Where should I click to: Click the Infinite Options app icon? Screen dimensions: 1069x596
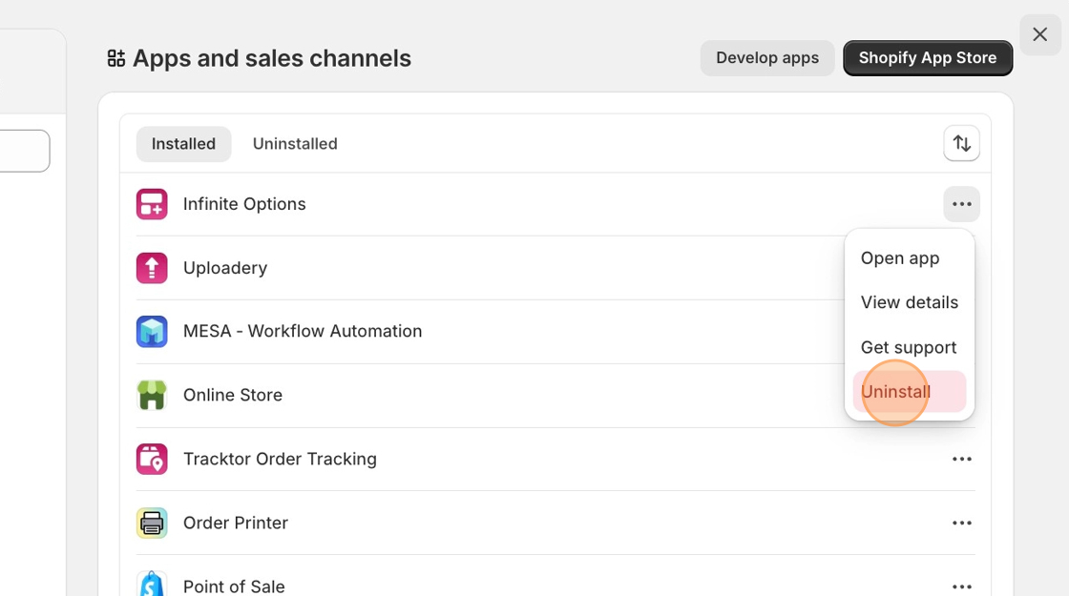(x=152, y=204)
